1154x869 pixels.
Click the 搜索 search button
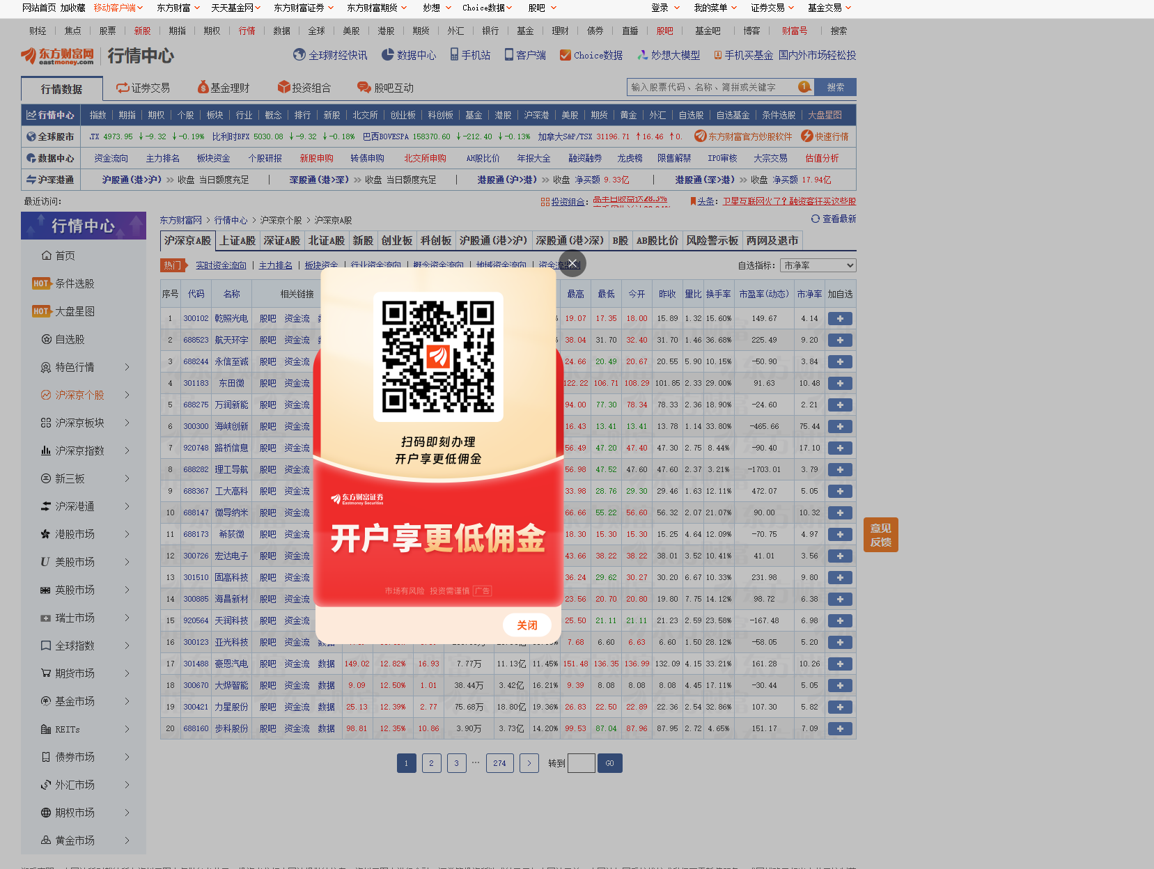click(836, 87)
